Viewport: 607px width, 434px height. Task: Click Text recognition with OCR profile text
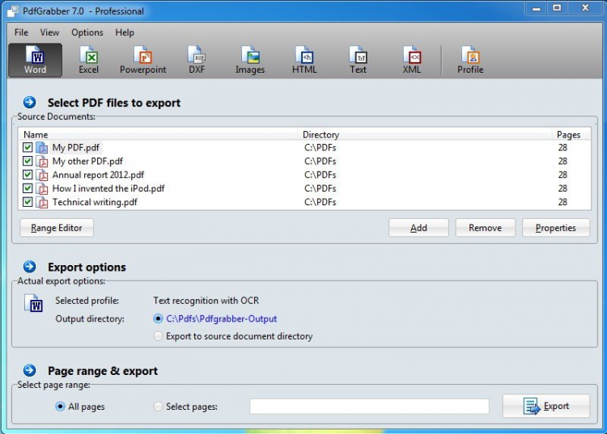pos(206,301)
